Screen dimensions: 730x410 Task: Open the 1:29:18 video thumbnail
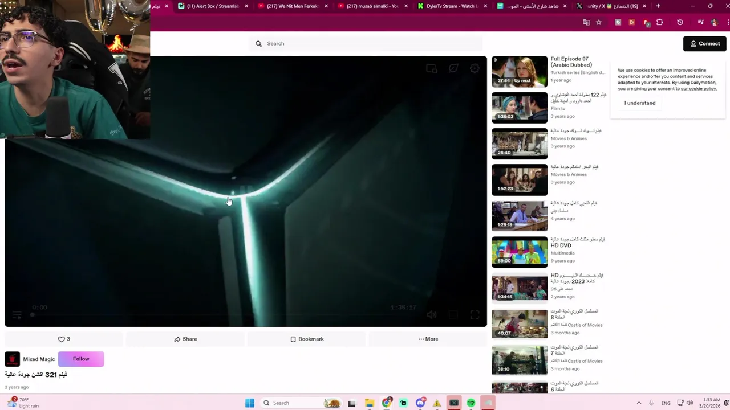coord(520,215)
